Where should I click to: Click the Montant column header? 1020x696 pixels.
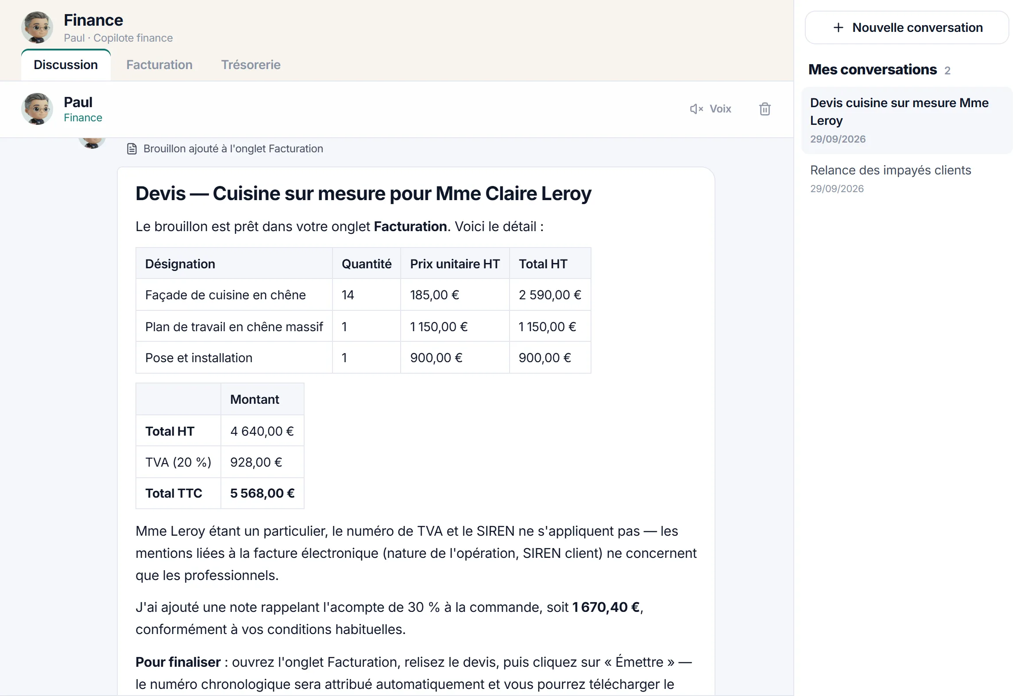point(263,399)
